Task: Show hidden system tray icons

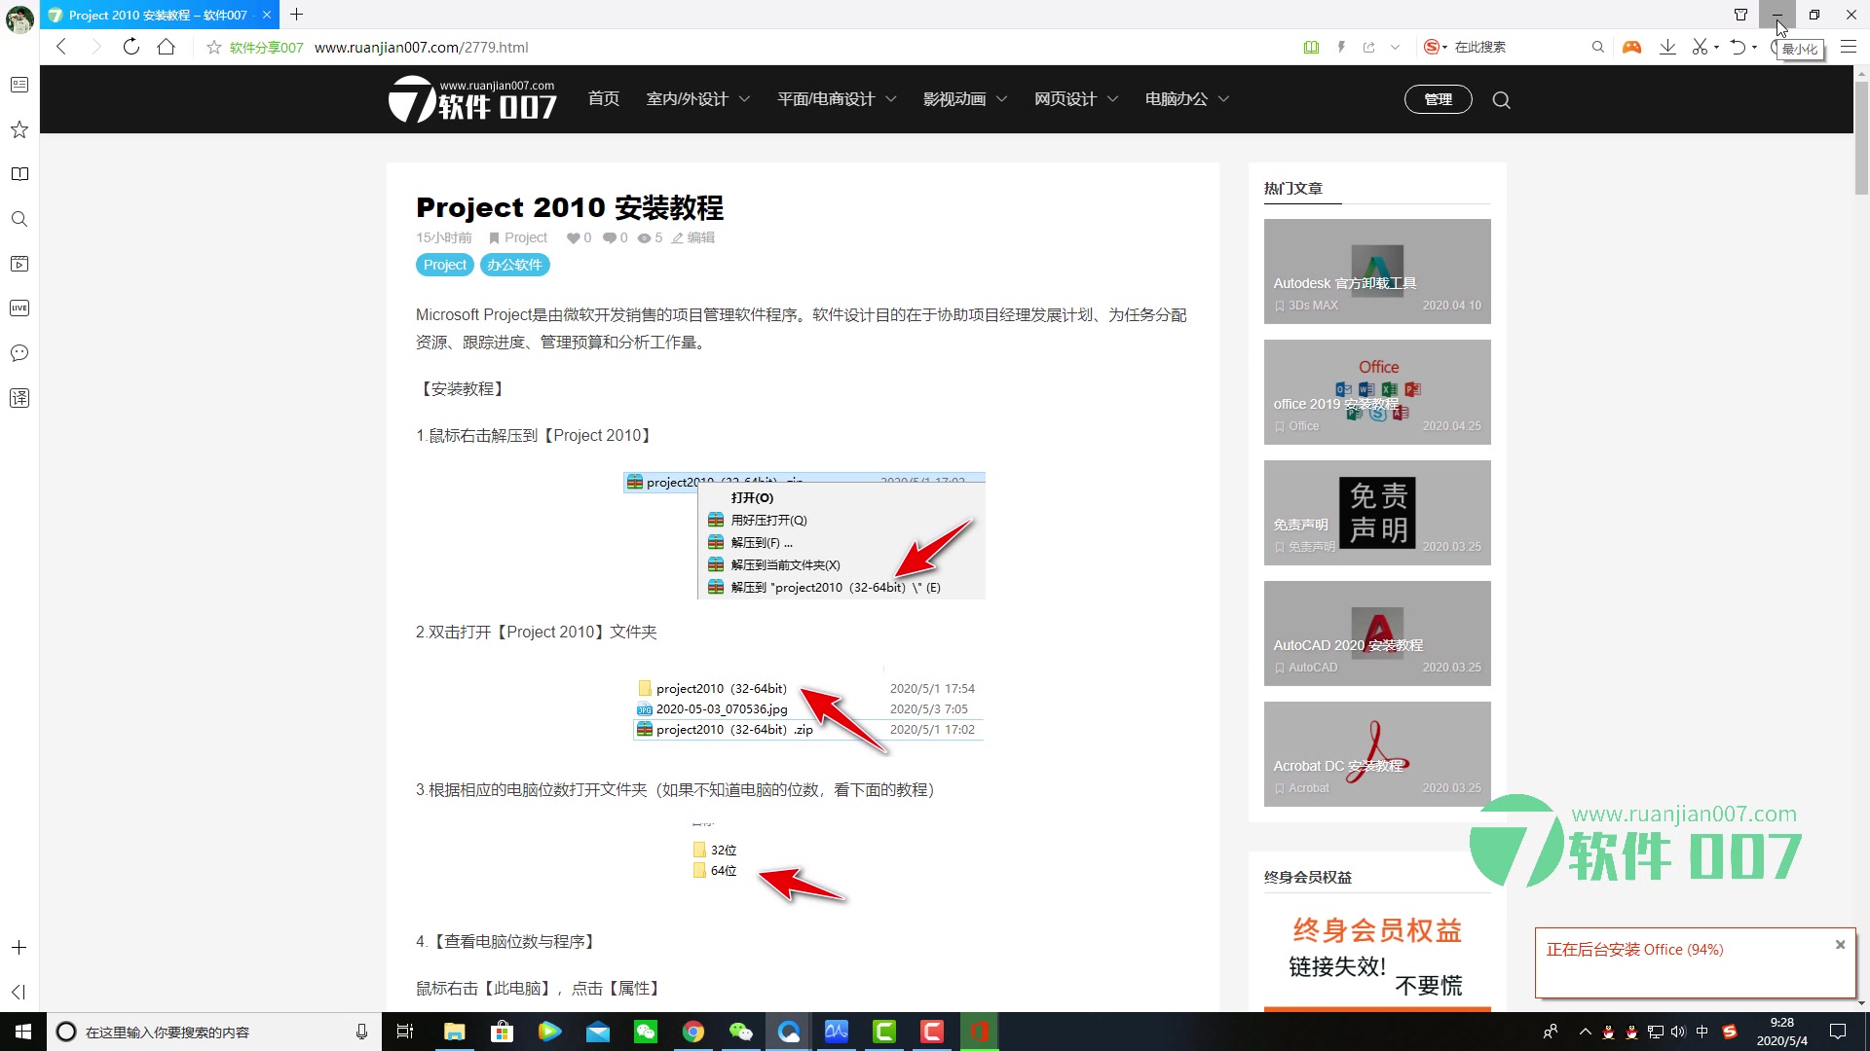Action: pos(1585,1032)
